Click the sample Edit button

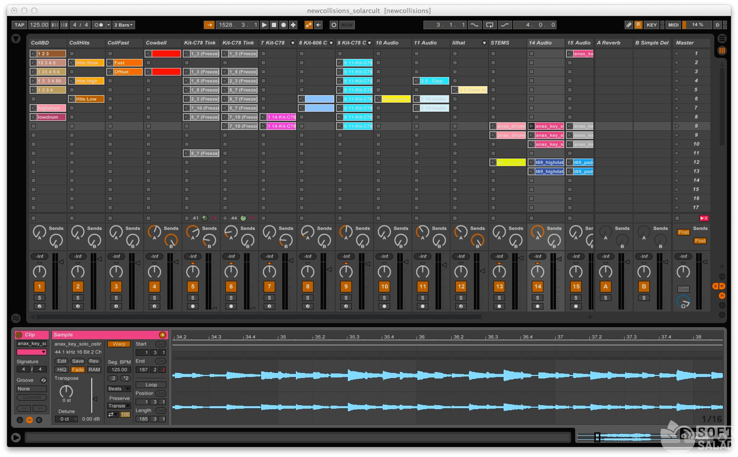[x=61, y=361]
